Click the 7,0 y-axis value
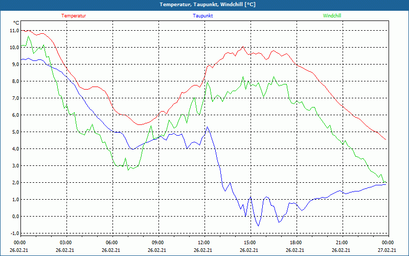Screen dimensions: 409x256 coord(15,98)
